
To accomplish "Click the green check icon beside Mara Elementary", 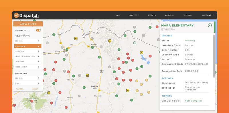I will [x=210, y=25].
